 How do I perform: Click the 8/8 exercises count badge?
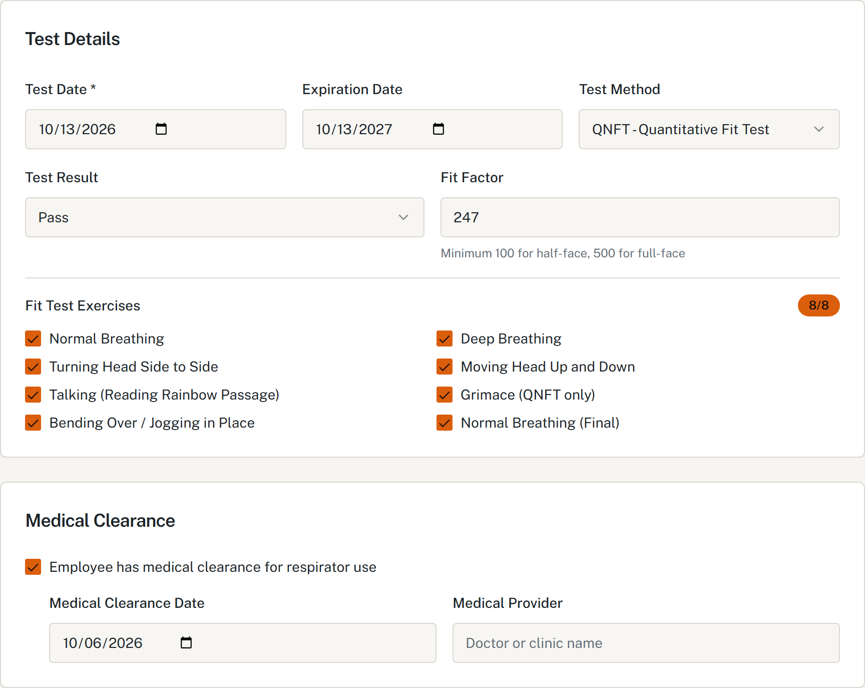pos(818,305)
